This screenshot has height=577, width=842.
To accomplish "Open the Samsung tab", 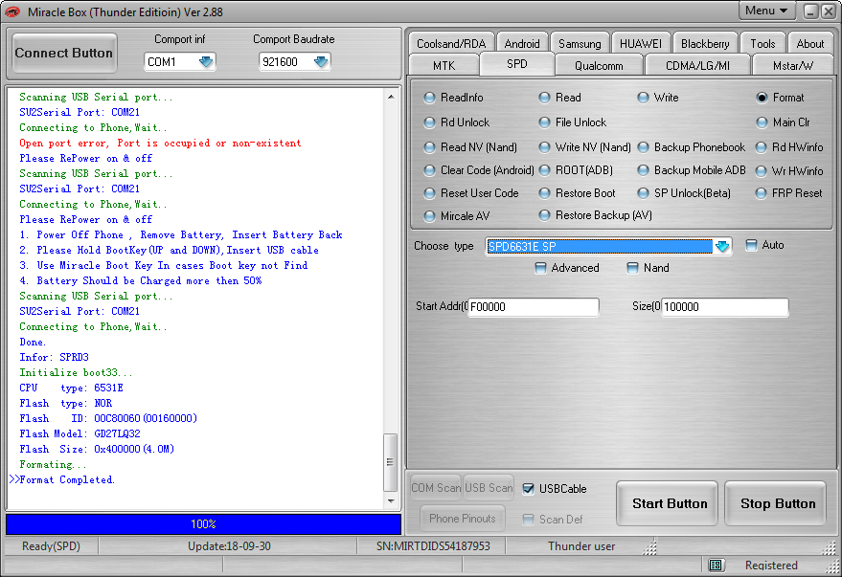I will (580, 43).
